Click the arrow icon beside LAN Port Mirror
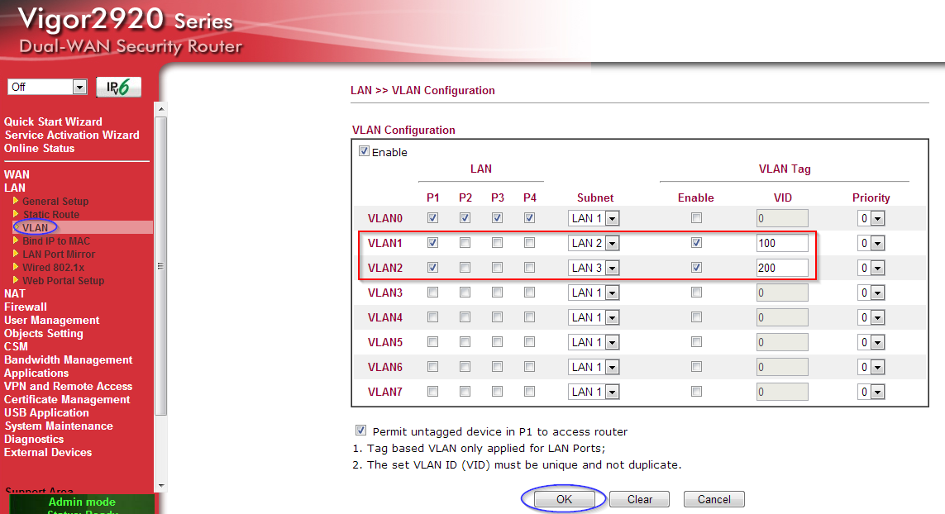Image resolution: width=945 pixels, height=514 pixels. click(15, 254)
